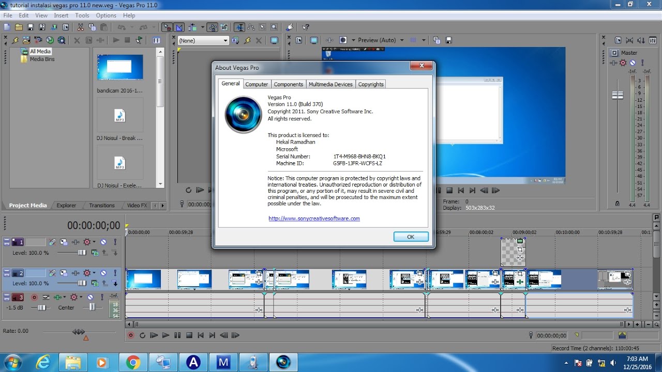Open the Copyrights tab in About dialog

coord(371,84)
